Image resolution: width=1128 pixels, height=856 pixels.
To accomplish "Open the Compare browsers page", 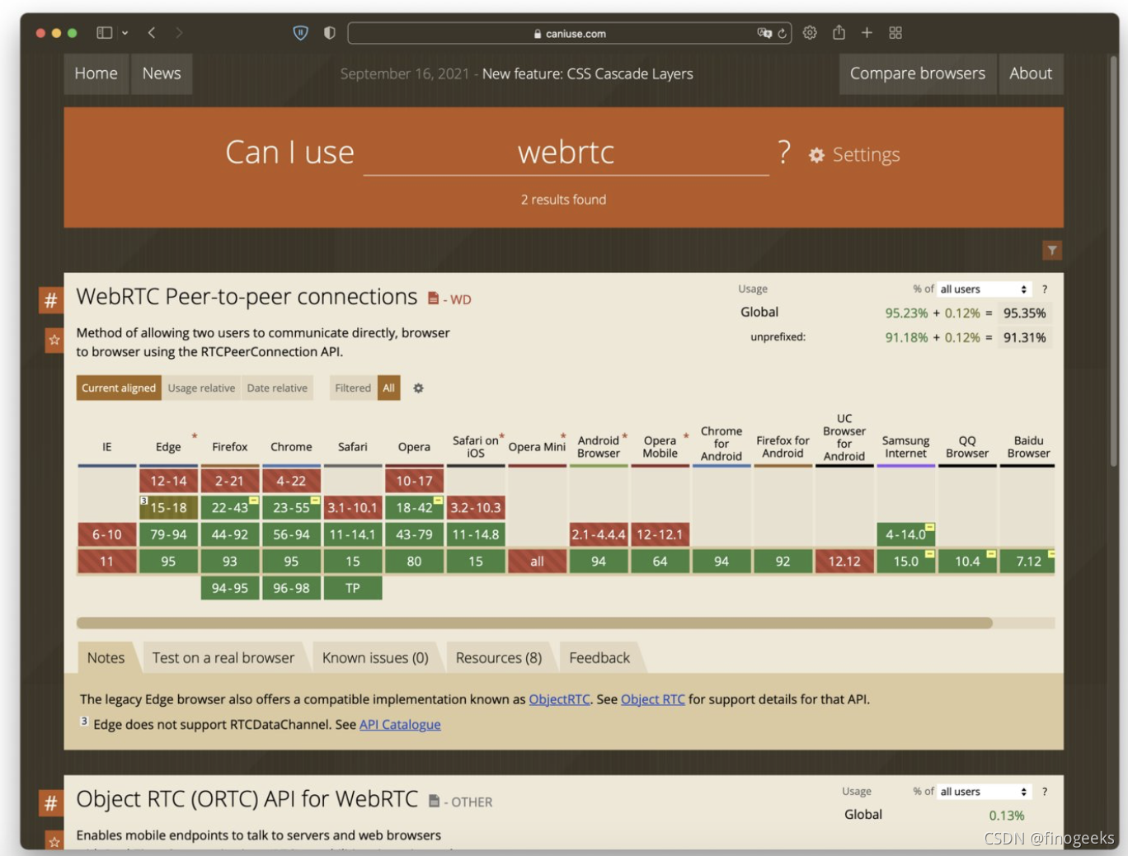I will pos(918,73).
